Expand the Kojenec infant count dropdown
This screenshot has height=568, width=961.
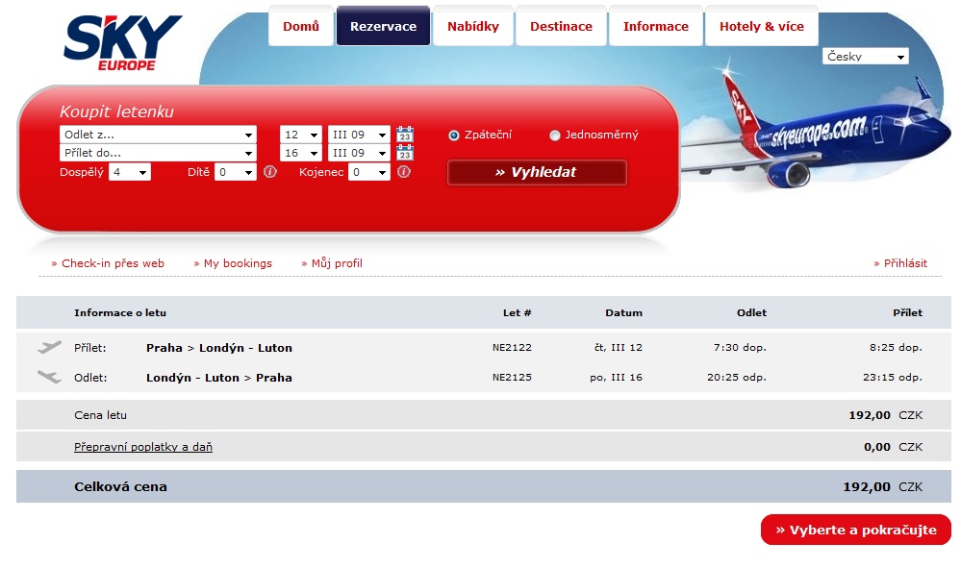tap(369, 172)
